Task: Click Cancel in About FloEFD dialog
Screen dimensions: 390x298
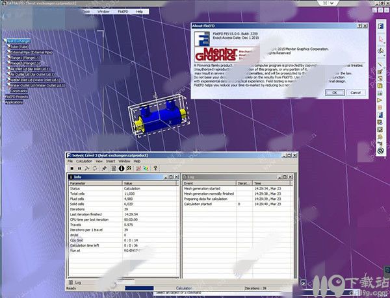Action: [356, 93]
